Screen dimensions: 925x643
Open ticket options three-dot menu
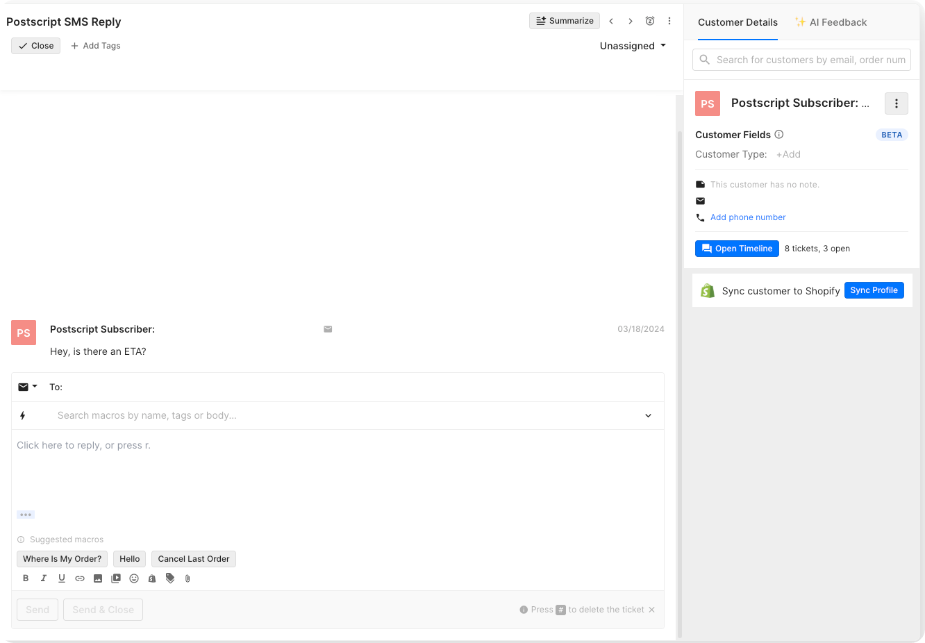tap(669, 21)
